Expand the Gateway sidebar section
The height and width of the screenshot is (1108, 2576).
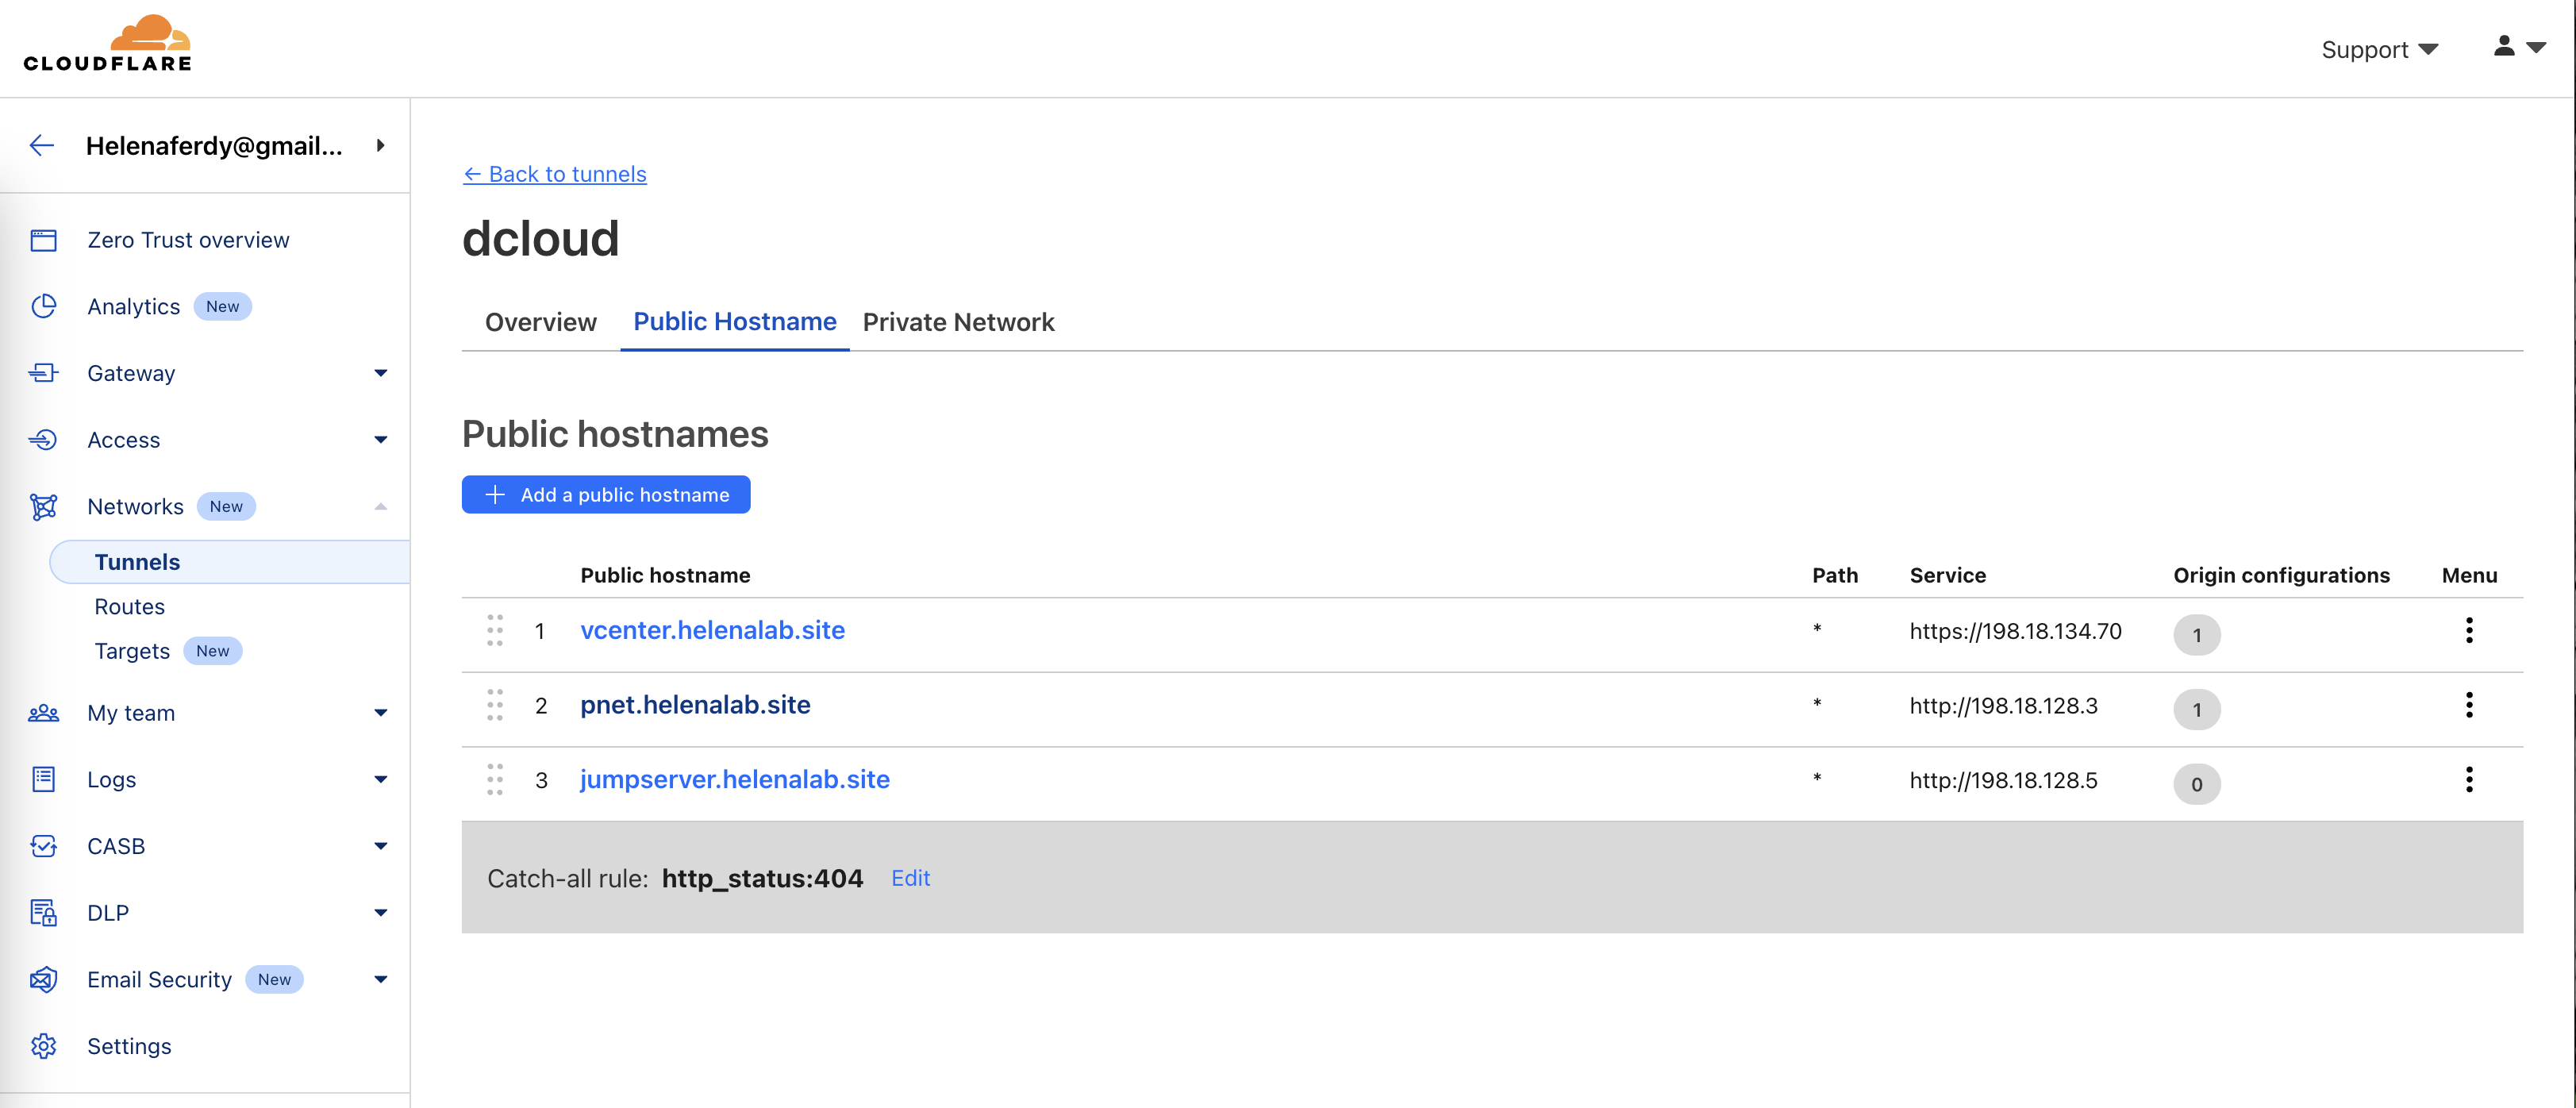coord(380,373)
